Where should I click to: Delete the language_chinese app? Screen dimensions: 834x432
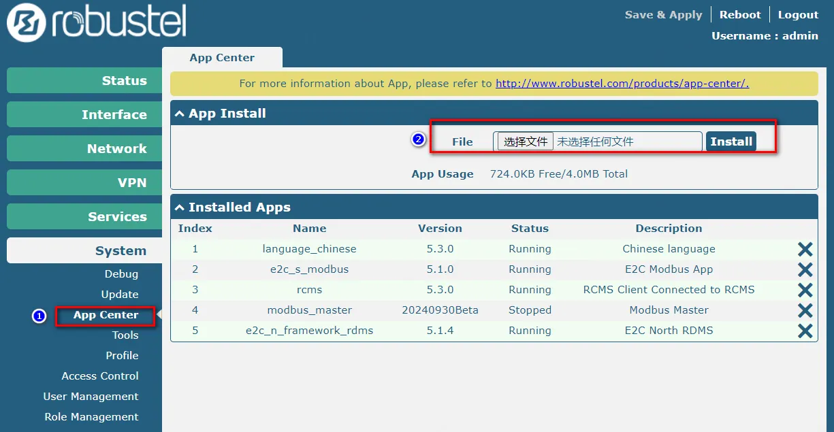click(x=805, y=250)
